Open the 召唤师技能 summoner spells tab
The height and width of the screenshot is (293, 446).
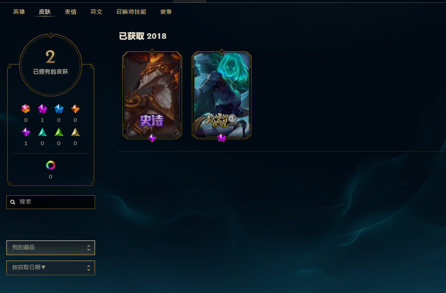tap(131, 12)
